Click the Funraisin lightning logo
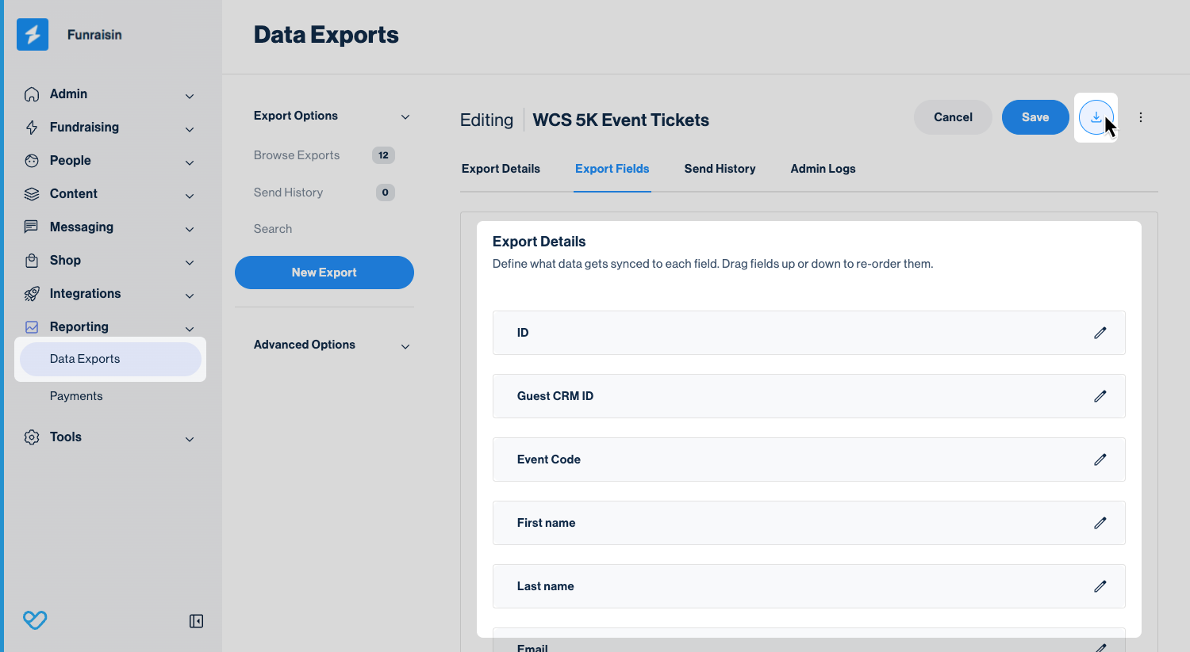This screenshot has width=1190, height=652. pyautogui.click(x=33, y=35)
